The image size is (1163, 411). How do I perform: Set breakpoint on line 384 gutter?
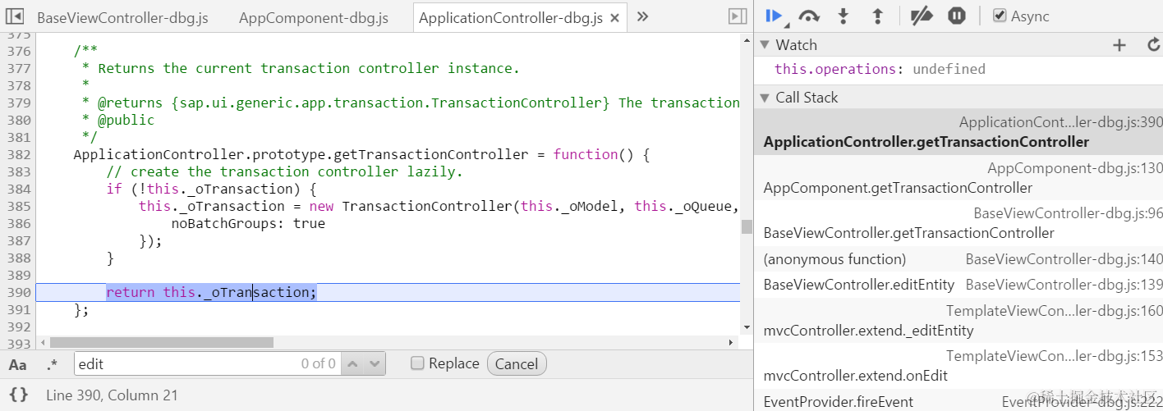(18, 189)
